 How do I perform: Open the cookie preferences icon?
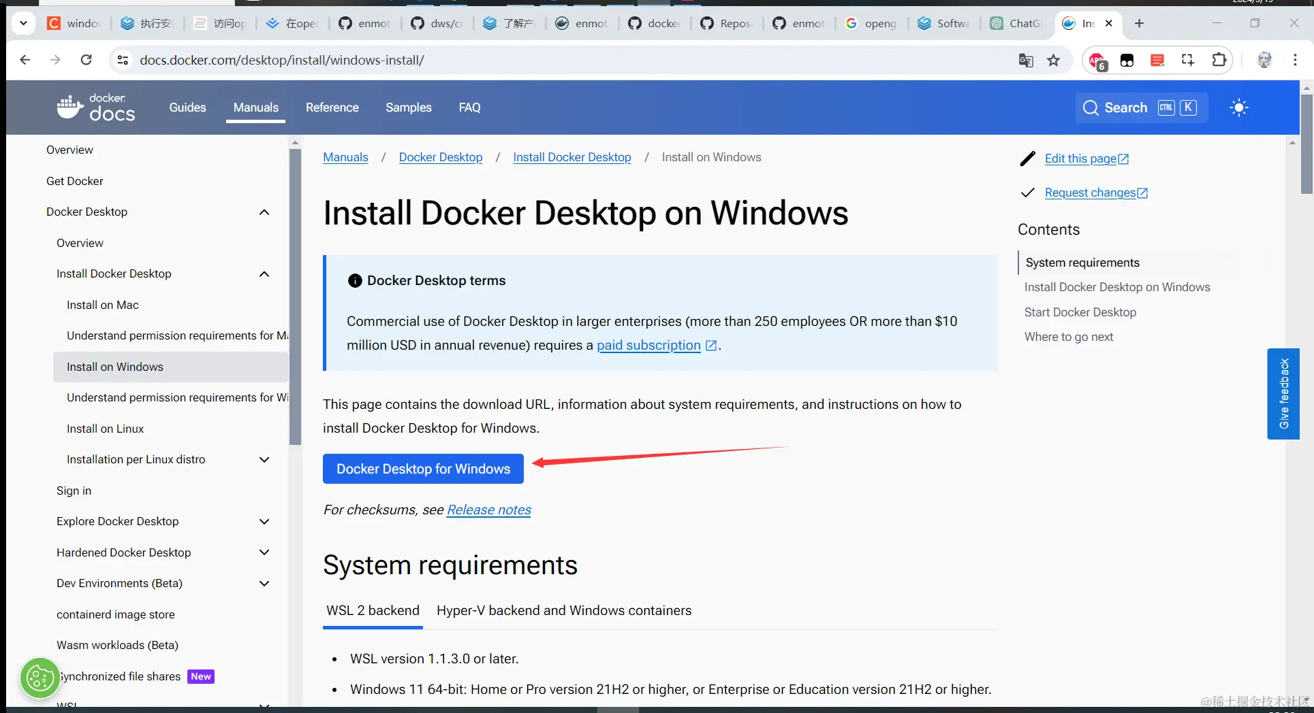point(40,678)
